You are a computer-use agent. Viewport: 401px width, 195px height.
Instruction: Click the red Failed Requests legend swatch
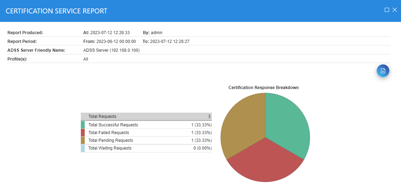pos(83,133)
